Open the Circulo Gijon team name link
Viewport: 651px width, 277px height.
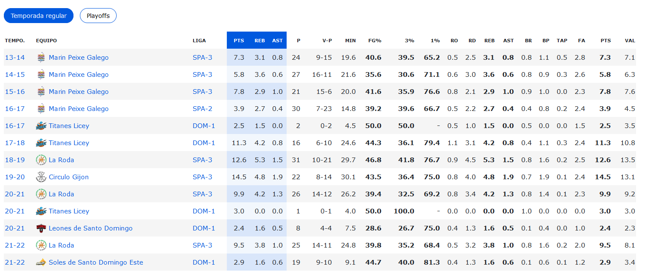tap(69, 177)
